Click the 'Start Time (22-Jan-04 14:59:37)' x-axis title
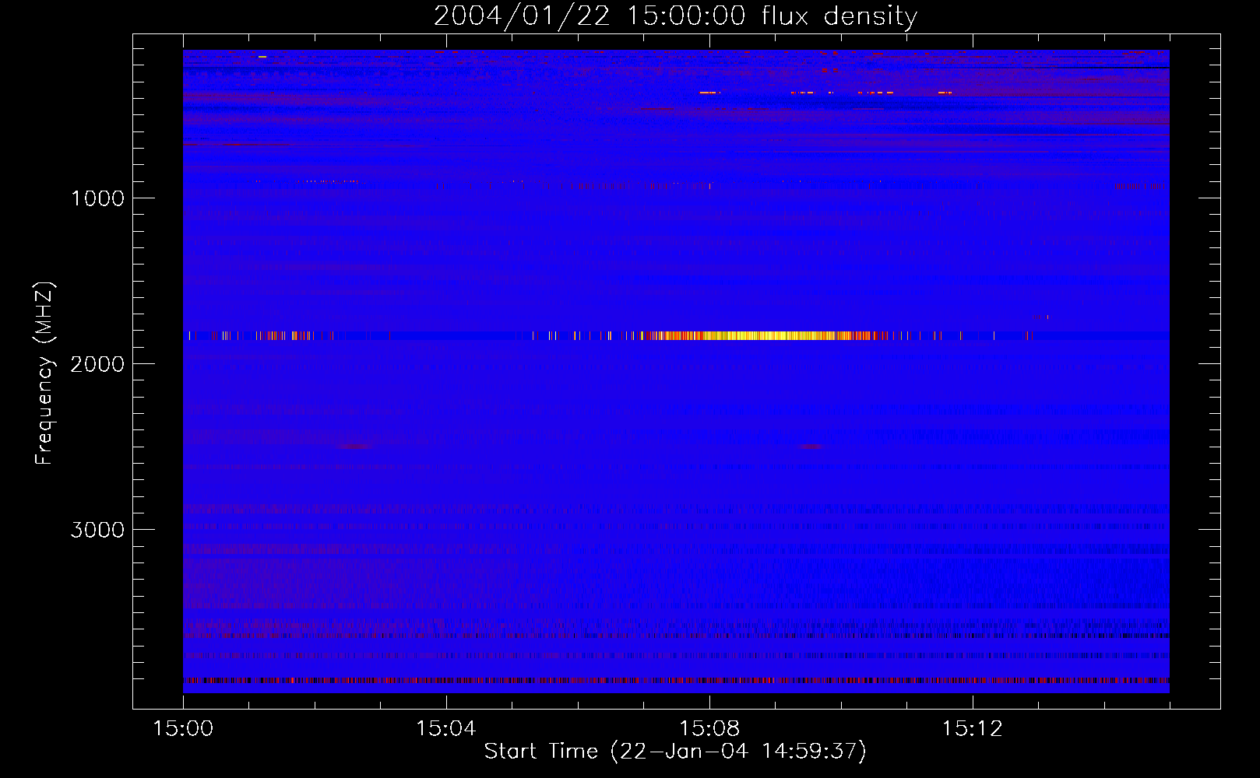Viewport: 1260px width, 778px height. pyautogui.click(x=675, y=752)
